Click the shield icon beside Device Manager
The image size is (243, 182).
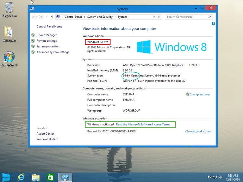coord(33,35)
